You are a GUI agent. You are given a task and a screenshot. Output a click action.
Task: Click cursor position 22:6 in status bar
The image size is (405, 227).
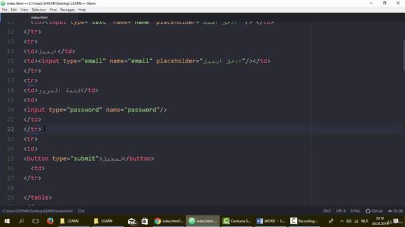pyautogui.click(x=81, y=211)
